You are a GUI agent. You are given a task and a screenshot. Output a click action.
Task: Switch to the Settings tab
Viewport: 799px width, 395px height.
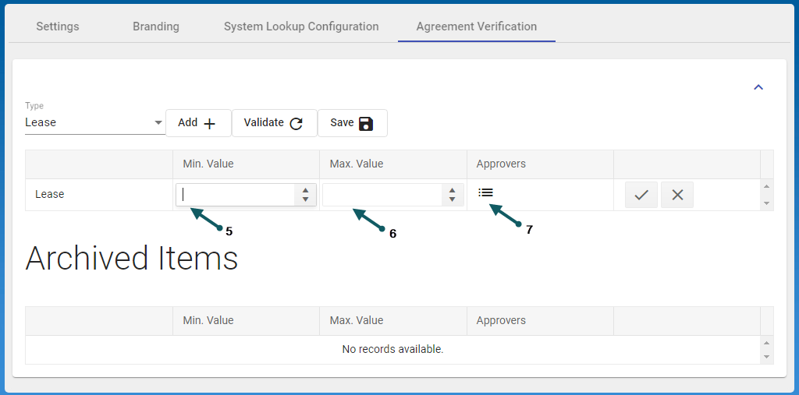pos(58,26)
